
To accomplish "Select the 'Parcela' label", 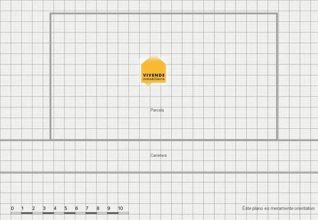I will click(157, 110).
